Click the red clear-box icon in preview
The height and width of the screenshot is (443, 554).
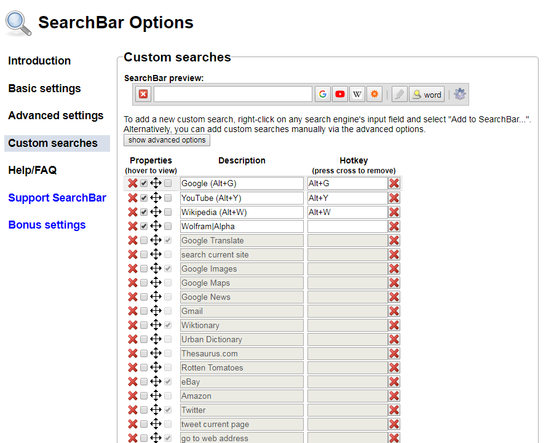pyautogui.click(x=143, y=94)
